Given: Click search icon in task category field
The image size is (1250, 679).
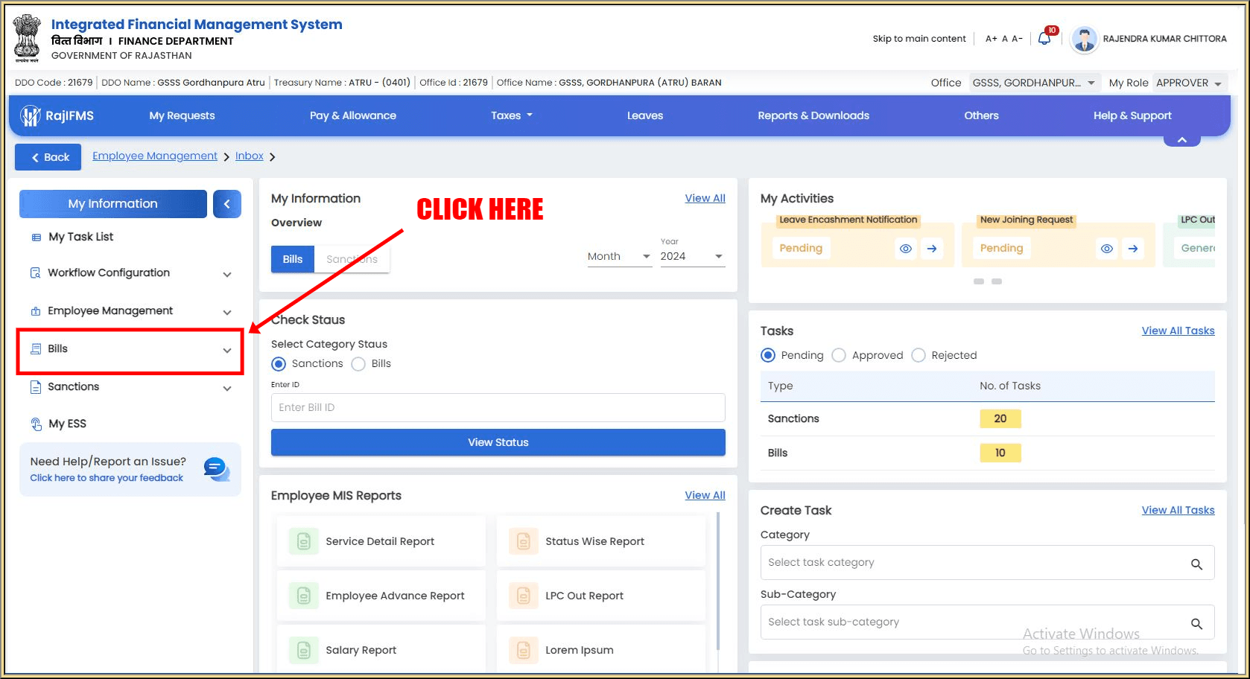Looking at the screenshot, I should (1196, 564).
